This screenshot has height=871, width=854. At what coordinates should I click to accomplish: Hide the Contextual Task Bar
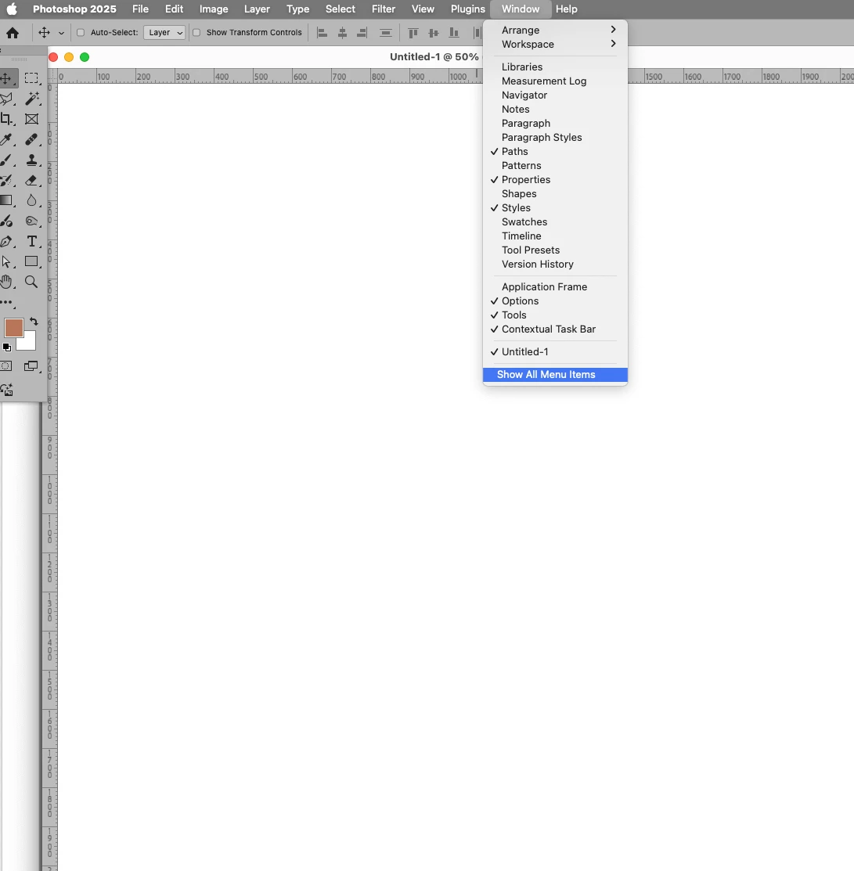click(555, 329)
